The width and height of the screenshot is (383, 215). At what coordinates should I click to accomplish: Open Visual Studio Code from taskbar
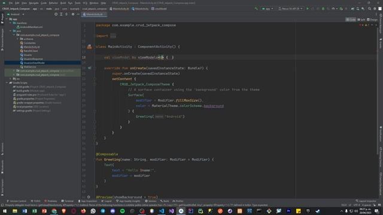162,211
